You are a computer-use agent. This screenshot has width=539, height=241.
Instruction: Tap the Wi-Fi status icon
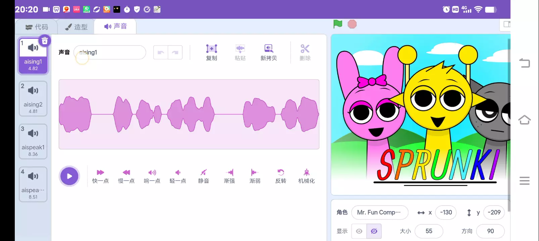point(478,9)
